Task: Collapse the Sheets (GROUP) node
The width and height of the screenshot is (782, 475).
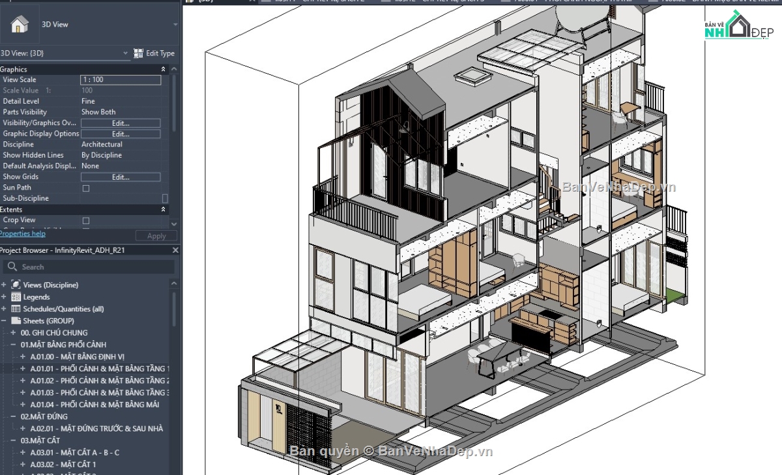Action: point(4,321)
